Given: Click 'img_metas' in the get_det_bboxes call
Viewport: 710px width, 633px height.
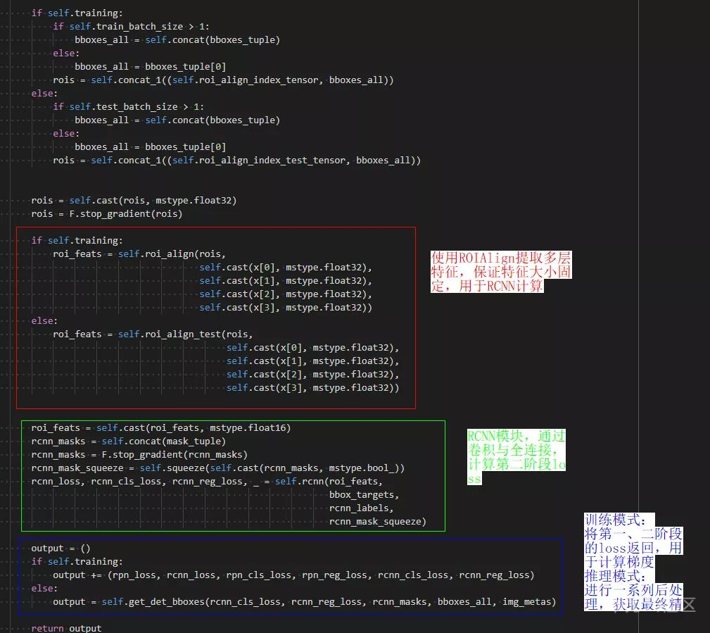Looking at the screenshot, I should pos(526,602).
